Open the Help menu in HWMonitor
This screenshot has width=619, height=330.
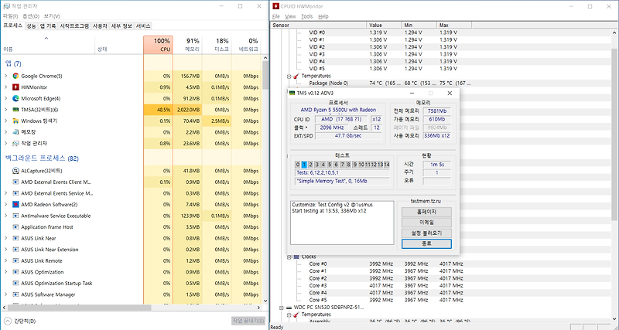[323, 16]
